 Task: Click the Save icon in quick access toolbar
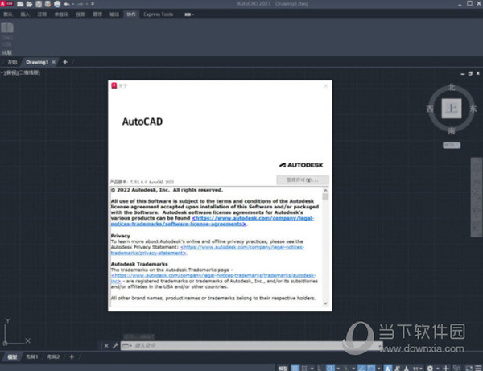click(x=39, y=4)
